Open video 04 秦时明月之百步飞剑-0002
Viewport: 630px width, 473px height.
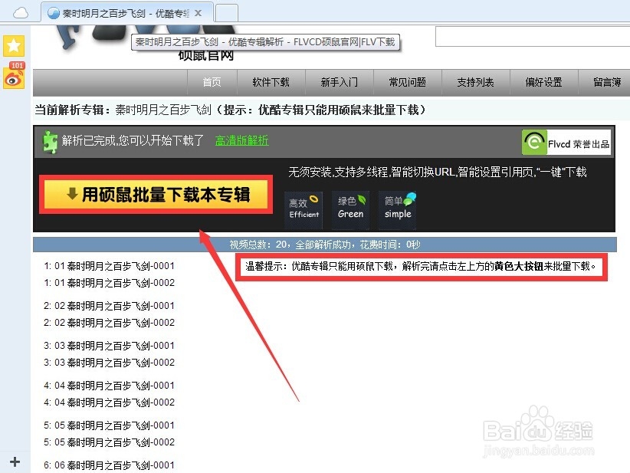click(110, 402)
